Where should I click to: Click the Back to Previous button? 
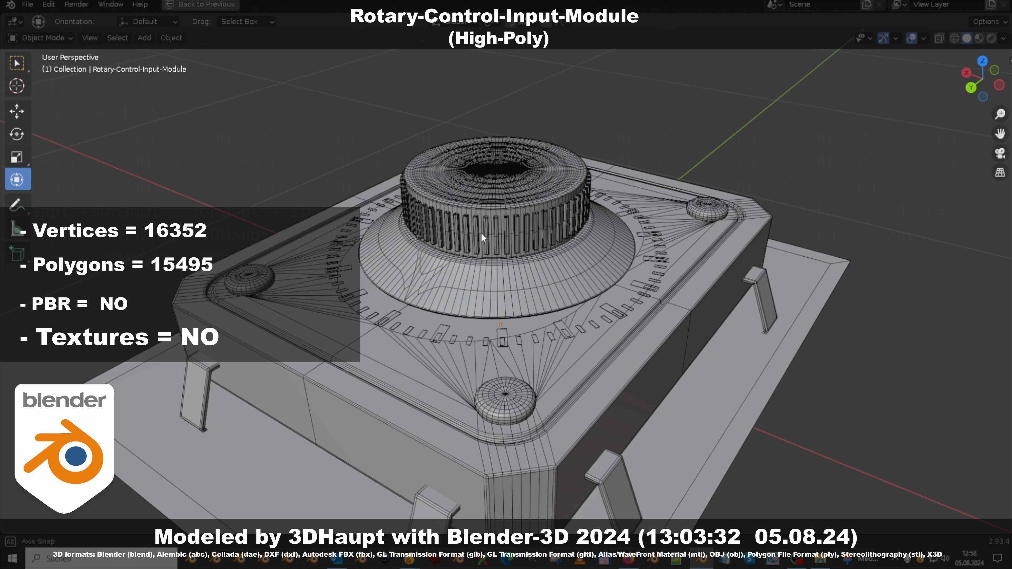pos(200,4)
